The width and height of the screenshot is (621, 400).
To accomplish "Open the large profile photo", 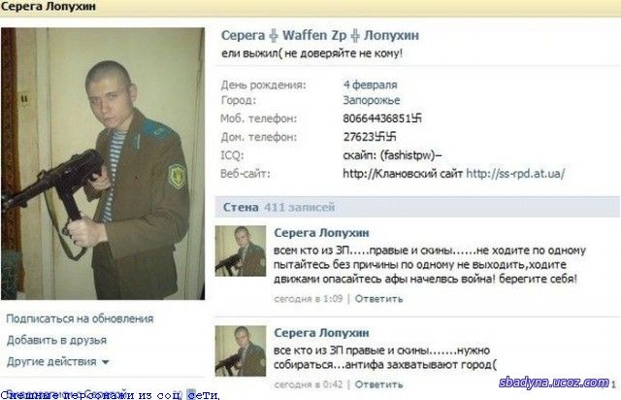I will pos(103,163).
